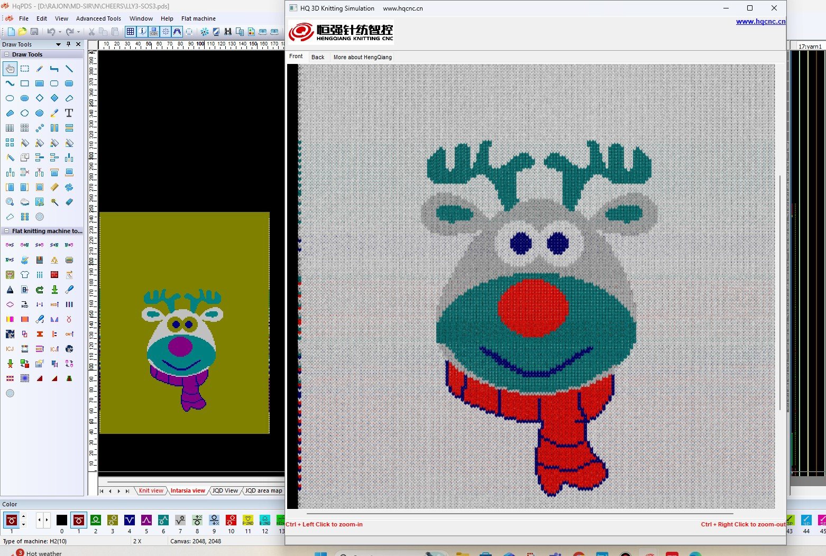
Task: Click the binoculars find icon in toolbar
Action: coord(228,32)
